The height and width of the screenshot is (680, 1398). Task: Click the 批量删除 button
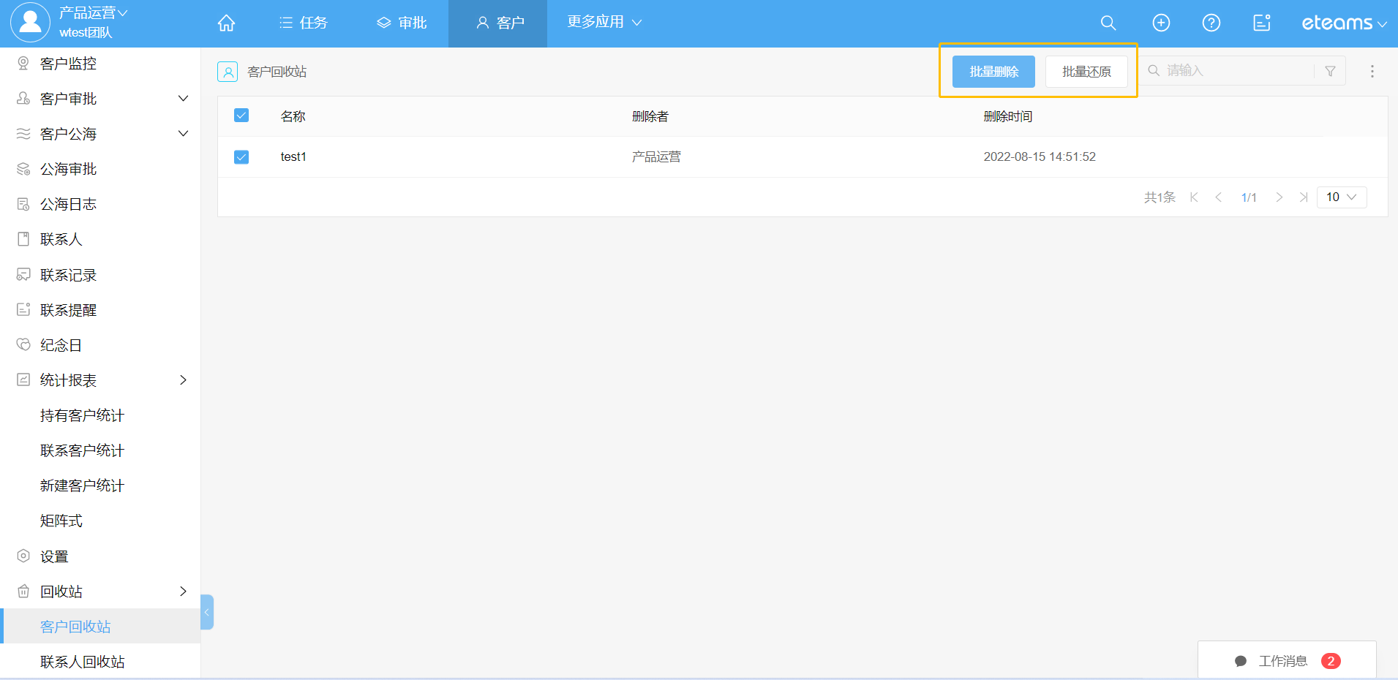point(993,72)
